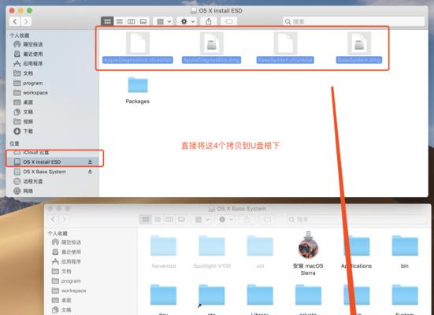The height and width of the screenshot is (315, 434).
Task: Open program folder in Base System sidebar
Action: pos(66,281)
